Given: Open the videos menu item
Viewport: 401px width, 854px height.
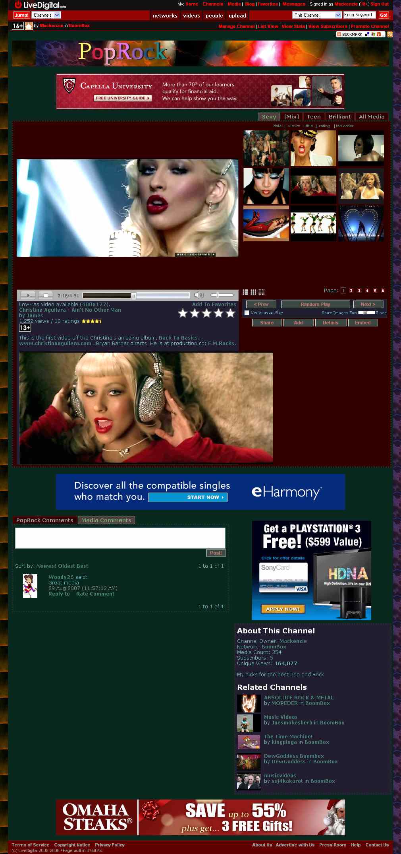Looking at the screenshot, I should [191, 16].
